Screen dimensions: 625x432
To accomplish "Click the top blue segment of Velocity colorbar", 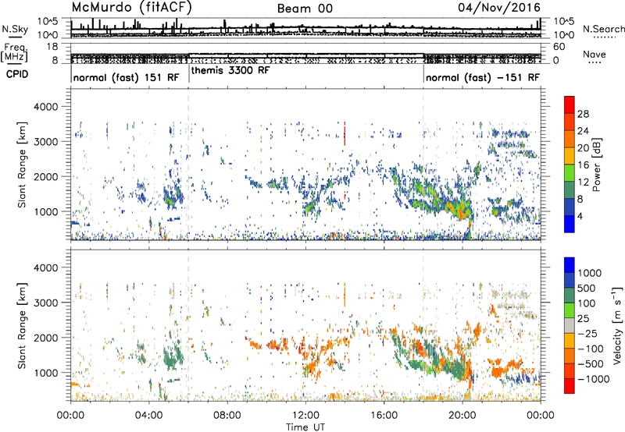I will [570, 265].
